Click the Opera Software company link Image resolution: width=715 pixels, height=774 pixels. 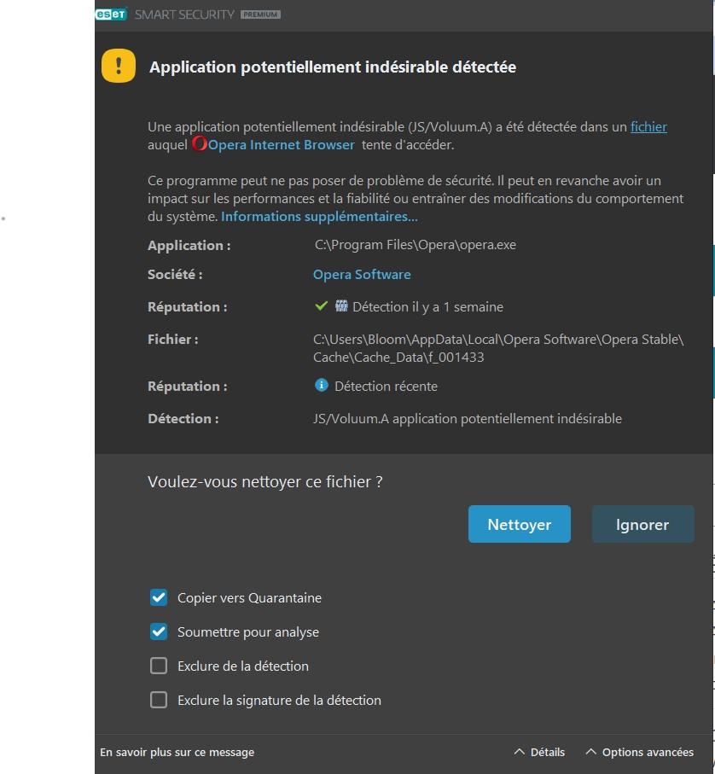362,275
